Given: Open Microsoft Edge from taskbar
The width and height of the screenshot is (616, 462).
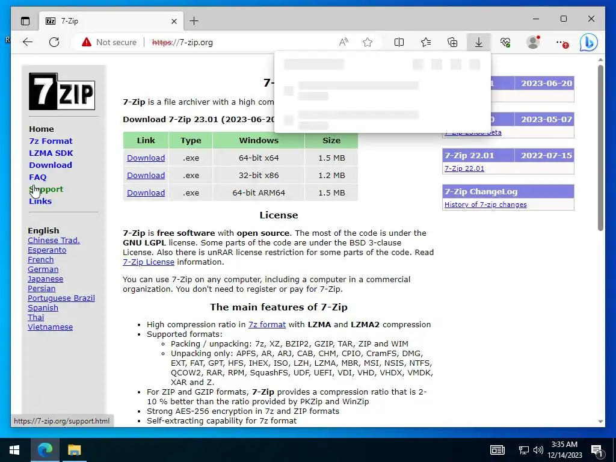Looking at the screenshot, I should click(45, 450).
